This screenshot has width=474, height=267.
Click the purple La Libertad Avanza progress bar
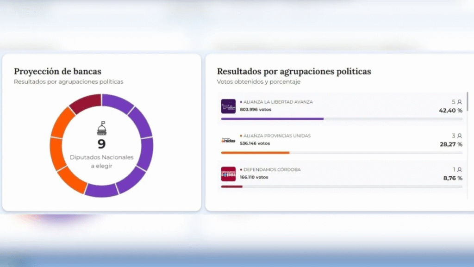tap(272, 119)
